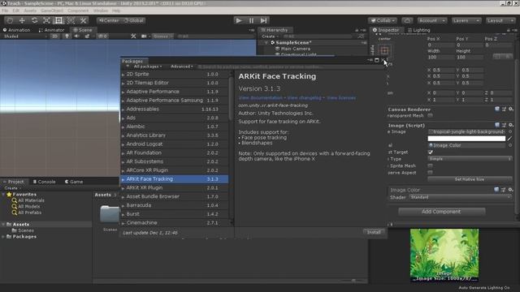
Task: Open All packages filter dropdown
Action: coord(148,67)
